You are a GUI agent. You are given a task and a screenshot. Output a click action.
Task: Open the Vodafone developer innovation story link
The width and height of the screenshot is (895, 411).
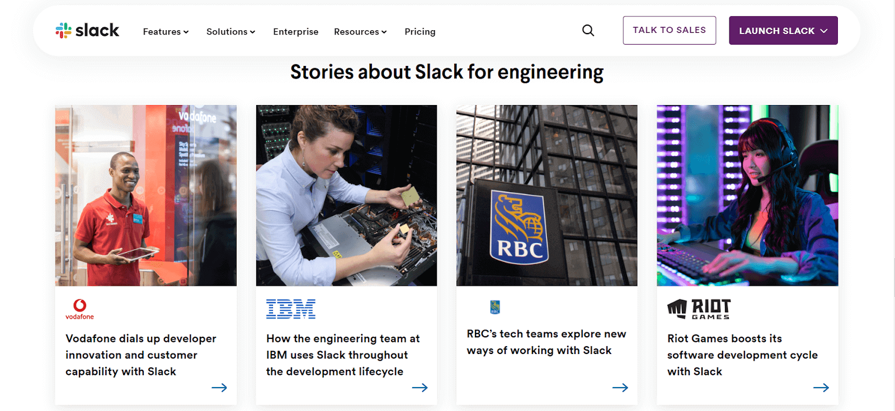pos(140,355)
